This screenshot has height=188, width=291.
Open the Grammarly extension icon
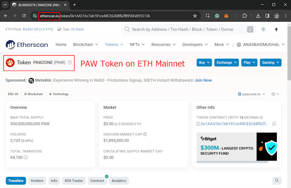[217, 16]
